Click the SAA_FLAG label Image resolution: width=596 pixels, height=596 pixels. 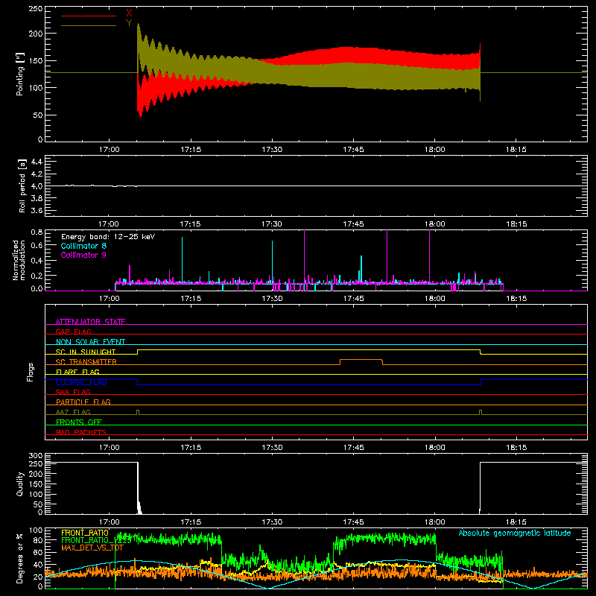point(73,392)
